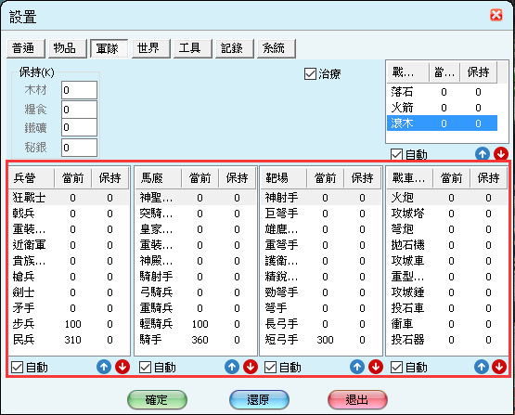Click the 還原 restore button
The image size is (515, 415).
[x=259, y=399]
